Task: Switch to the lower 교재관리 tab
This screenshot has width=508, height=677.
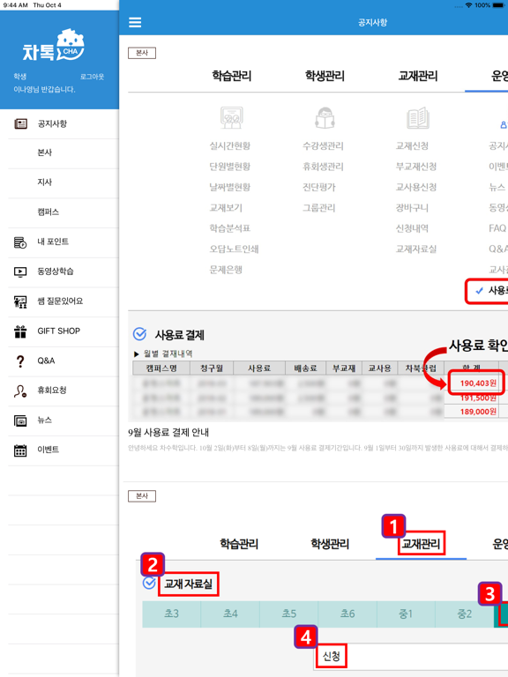Action: [x=422, y=544]
